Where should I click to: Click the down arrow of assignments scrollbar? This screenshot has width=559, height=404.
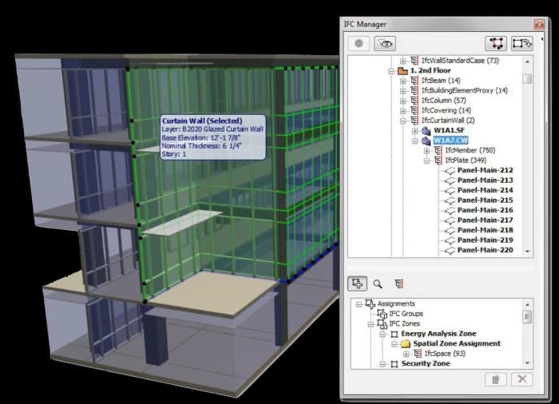tap(527, 363)
